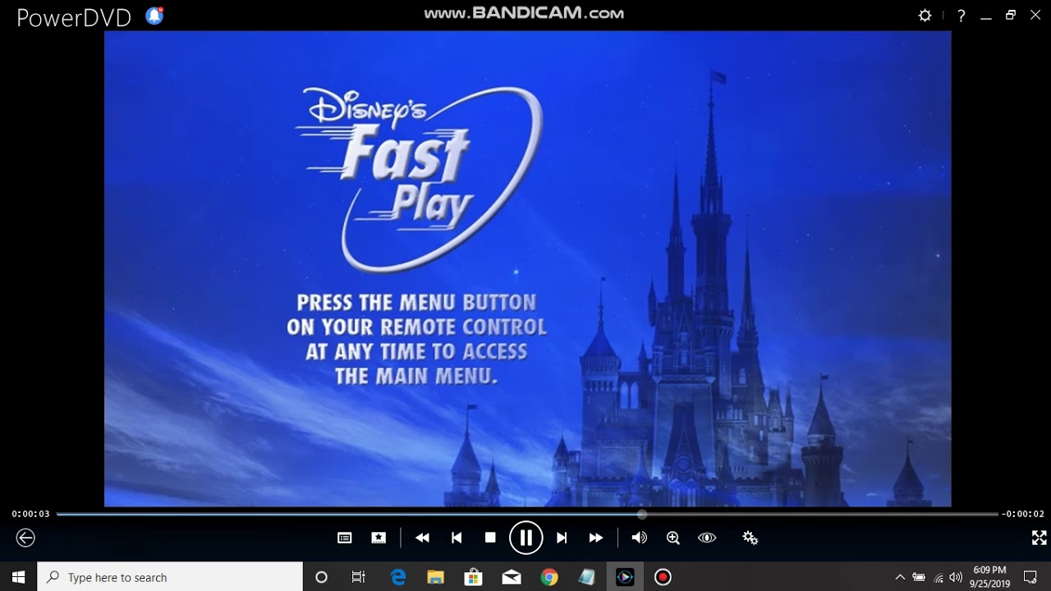
Task: Open the zoom magnifier control
Action: [673, 538]
